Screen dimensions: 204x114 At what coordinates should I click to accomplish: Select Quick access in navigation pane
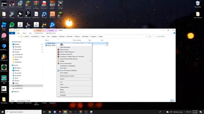18,42
